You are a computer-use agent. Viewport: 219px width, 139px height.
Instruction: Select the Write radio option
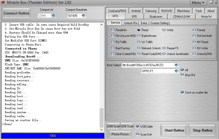(x=164, y=30)
